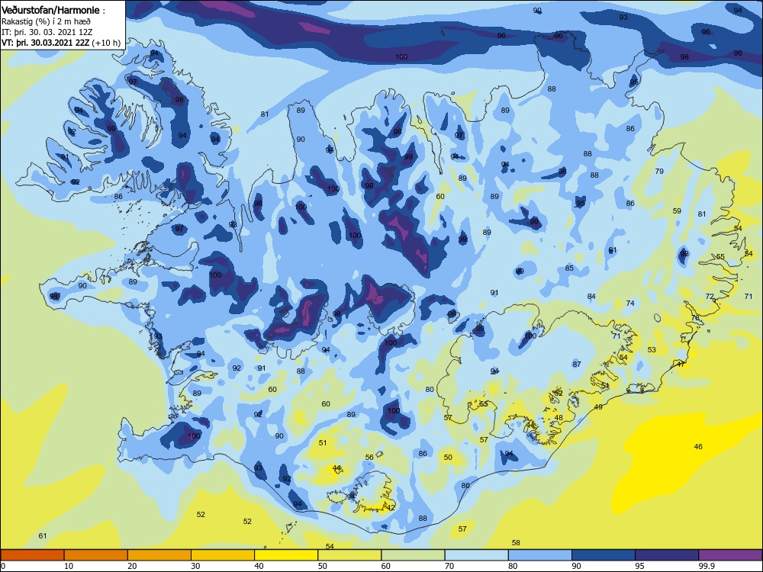Screen dimensions: 763x572
Task: Pick the '48' humidity value
Action: pyautogui.click(x=559, y=418)
